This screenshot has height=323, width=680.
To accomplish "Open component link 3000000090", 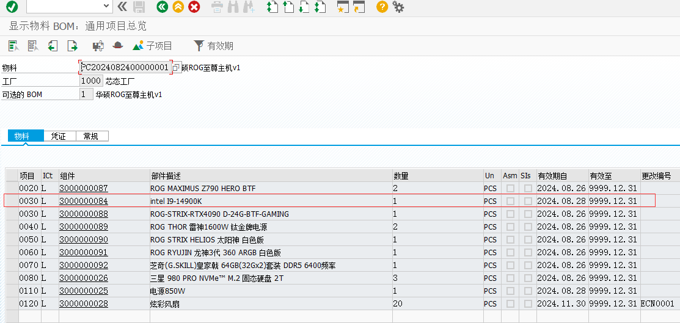I will 84,239.
